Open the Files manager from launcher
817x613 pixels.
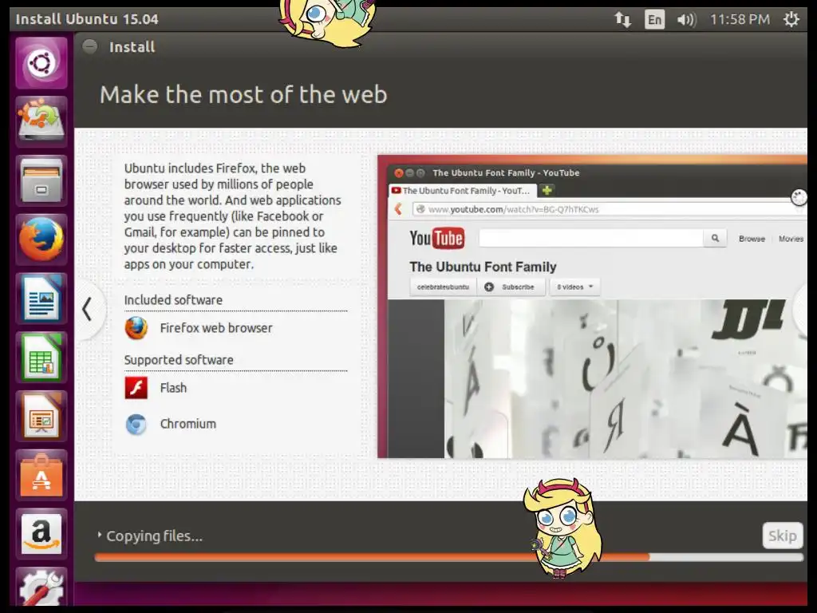coord(41,181)
